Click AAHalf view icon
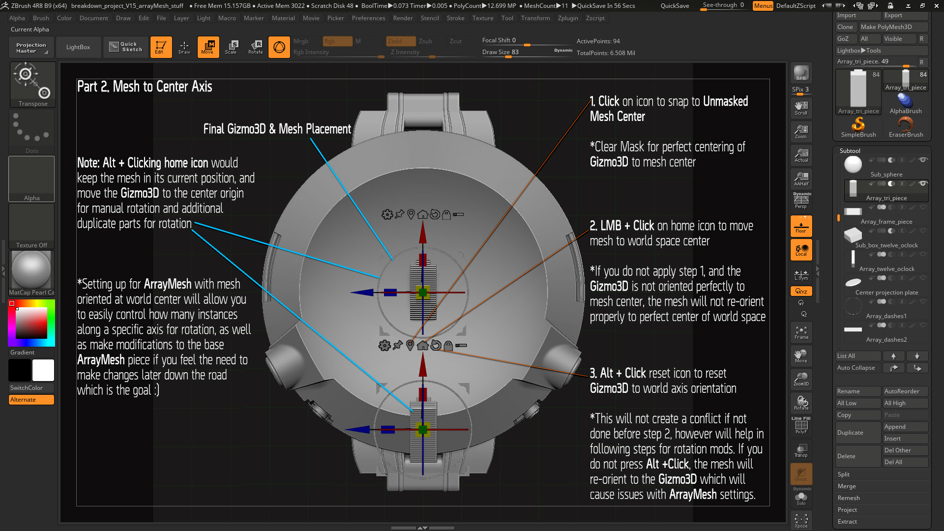Viewport: 944px width, 531px height. pos(801,179)
